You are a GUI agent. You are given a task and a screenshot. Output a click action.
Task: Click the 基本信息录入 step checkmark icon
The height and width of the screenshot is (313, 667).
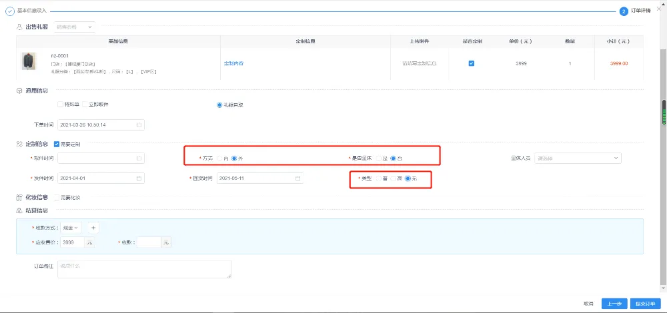[10, 11]
